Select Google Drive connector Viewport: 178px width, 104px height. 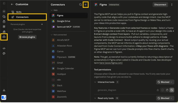[69, 21]
